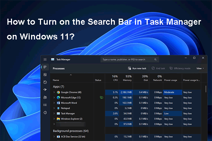
Task: Select the Windows Explorer (2) row name
Action: [72, 119]
